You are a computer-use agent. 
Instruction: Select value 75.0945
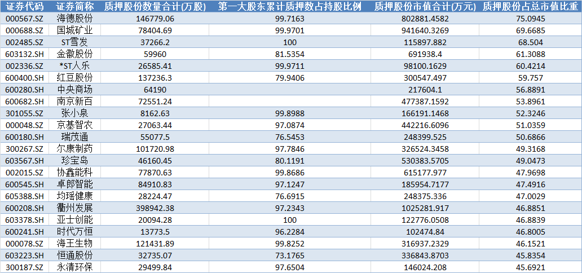[532, 18]
